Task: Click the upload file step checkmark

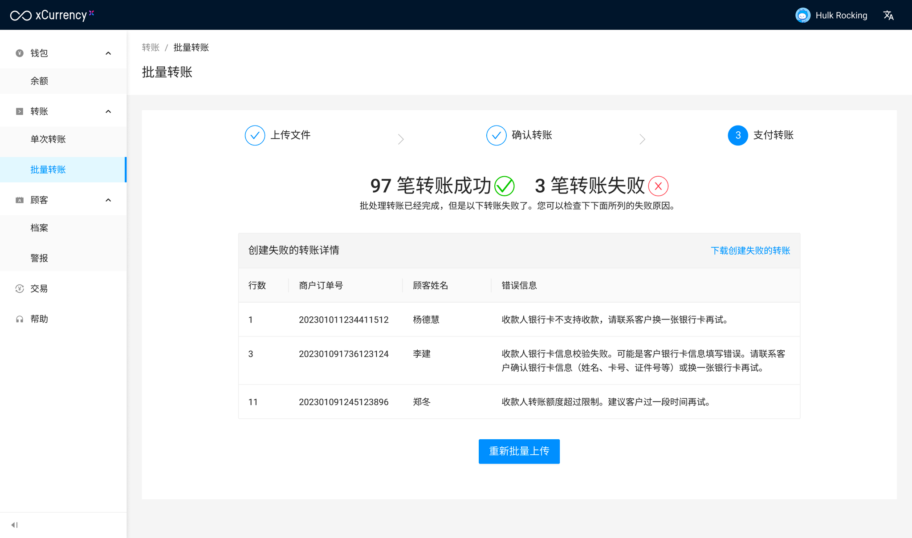Action: [255, 135]
